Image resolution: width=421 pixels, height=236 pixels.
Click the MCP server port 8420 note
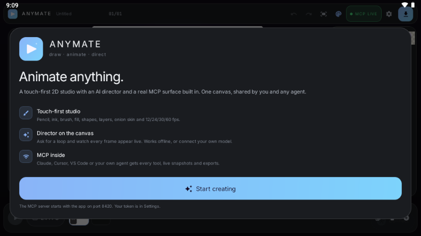coord(90,207)
